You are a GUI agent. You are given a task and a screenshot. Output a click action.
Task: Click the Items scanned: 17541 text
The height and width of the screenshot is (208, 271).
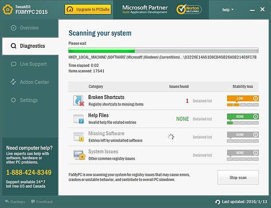86,71
